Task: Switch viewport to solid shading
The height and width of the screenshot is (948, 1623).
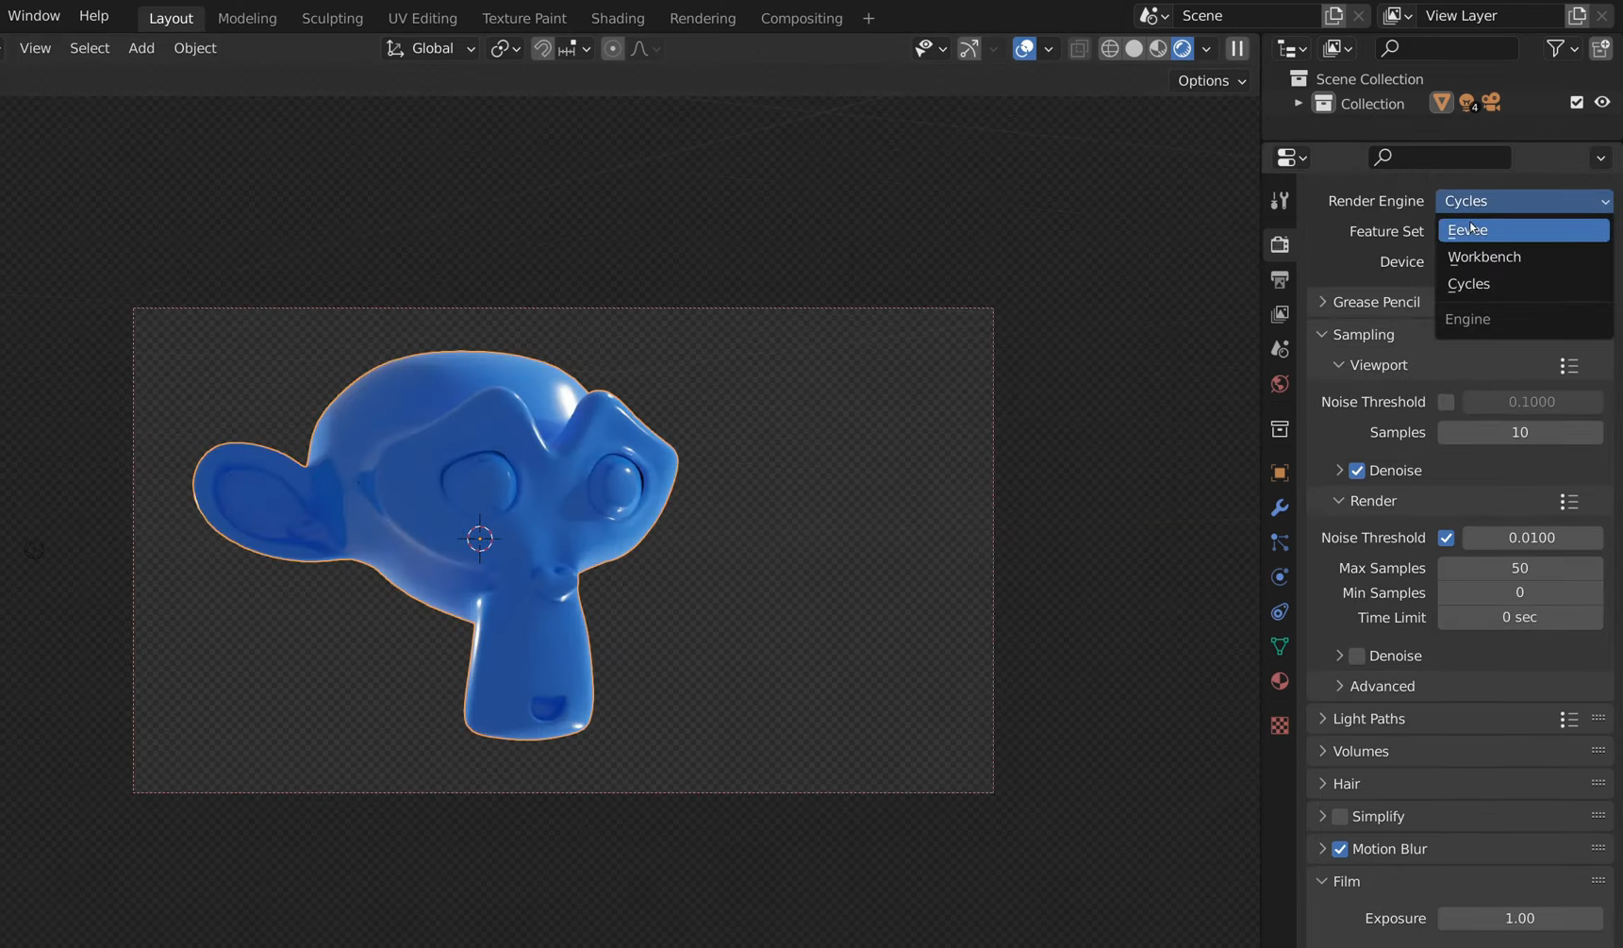Action: coord(1134,48)
